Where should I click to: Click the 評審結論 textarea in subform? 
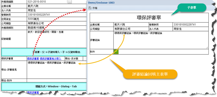click(161, 40)
